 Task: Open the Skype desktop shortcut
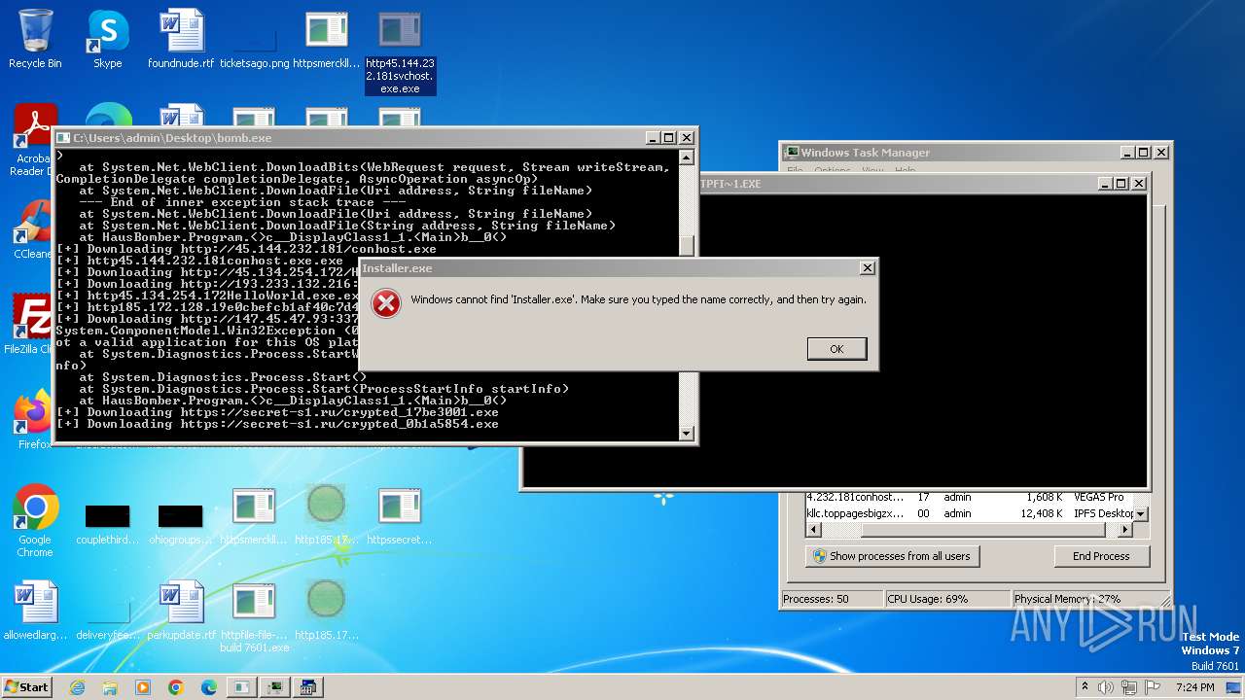[108, 40]
